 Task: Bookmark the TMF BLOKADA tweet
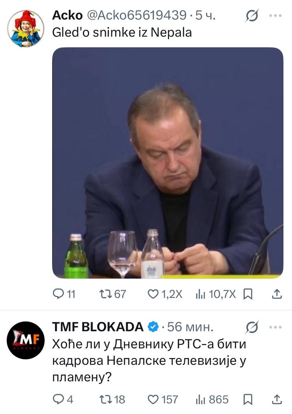247,399
